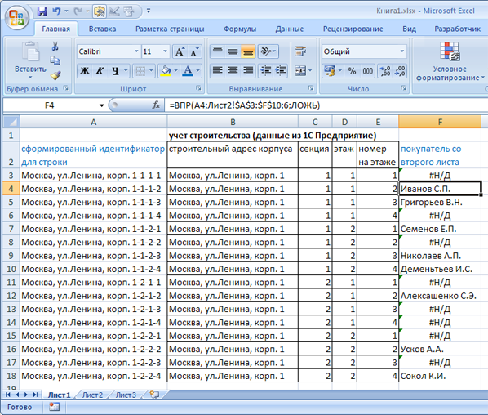Image resolution: width=488 pixels, height=415 pixels.
Task: Click the yellow fill color bucket
Action: [166, 71]
